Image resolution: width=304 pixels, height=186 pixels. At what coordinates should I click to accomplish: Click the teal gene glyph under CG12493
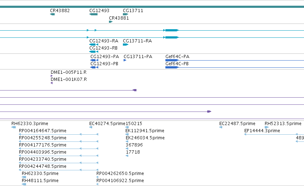(93, 14)
